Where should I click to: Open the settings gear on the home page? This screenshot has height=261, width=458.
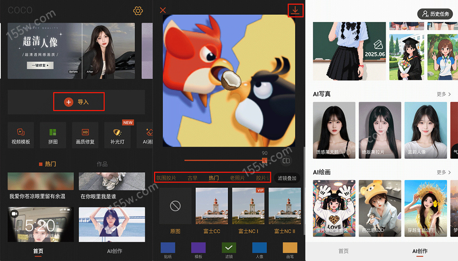(x=137, y=11)
